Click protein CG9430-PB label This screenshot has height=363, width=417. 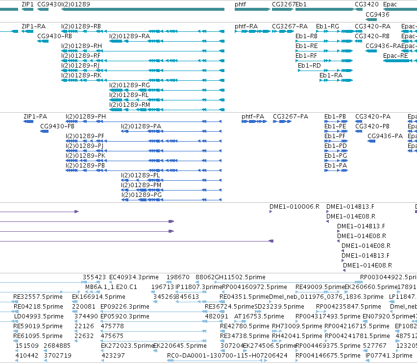[x=57, y=126]
